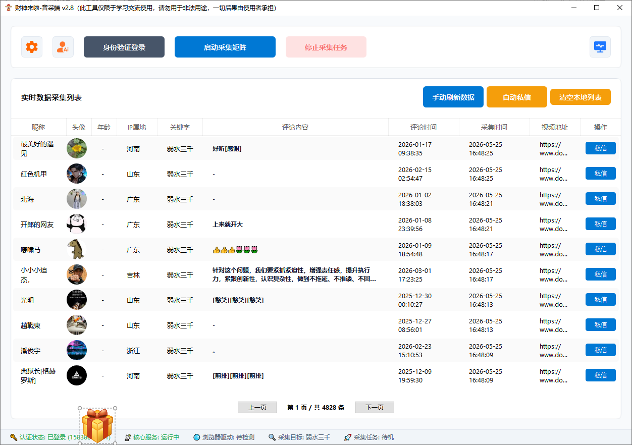Open the blue monitor activity icon
The height and width of the screenshot is (445, 632).
point(600,47)
